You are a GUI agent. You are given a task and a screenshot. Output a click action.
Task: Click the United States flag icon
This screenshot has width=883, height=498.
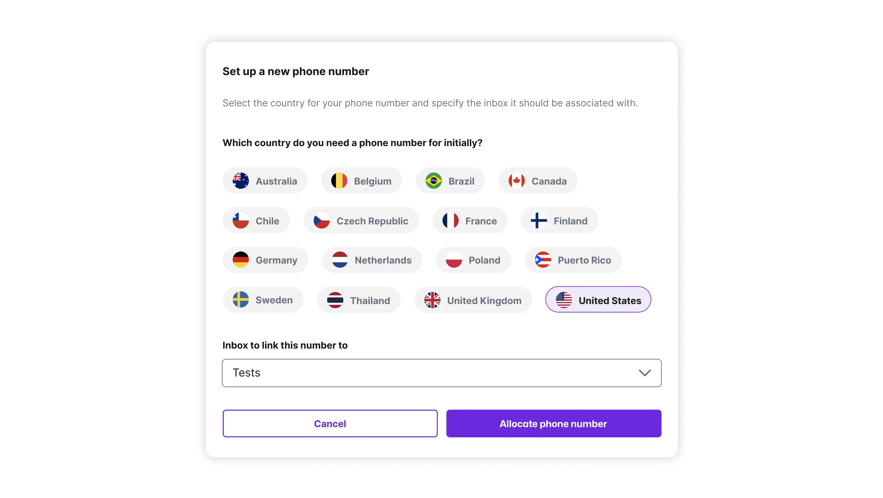tap(563, 299)
